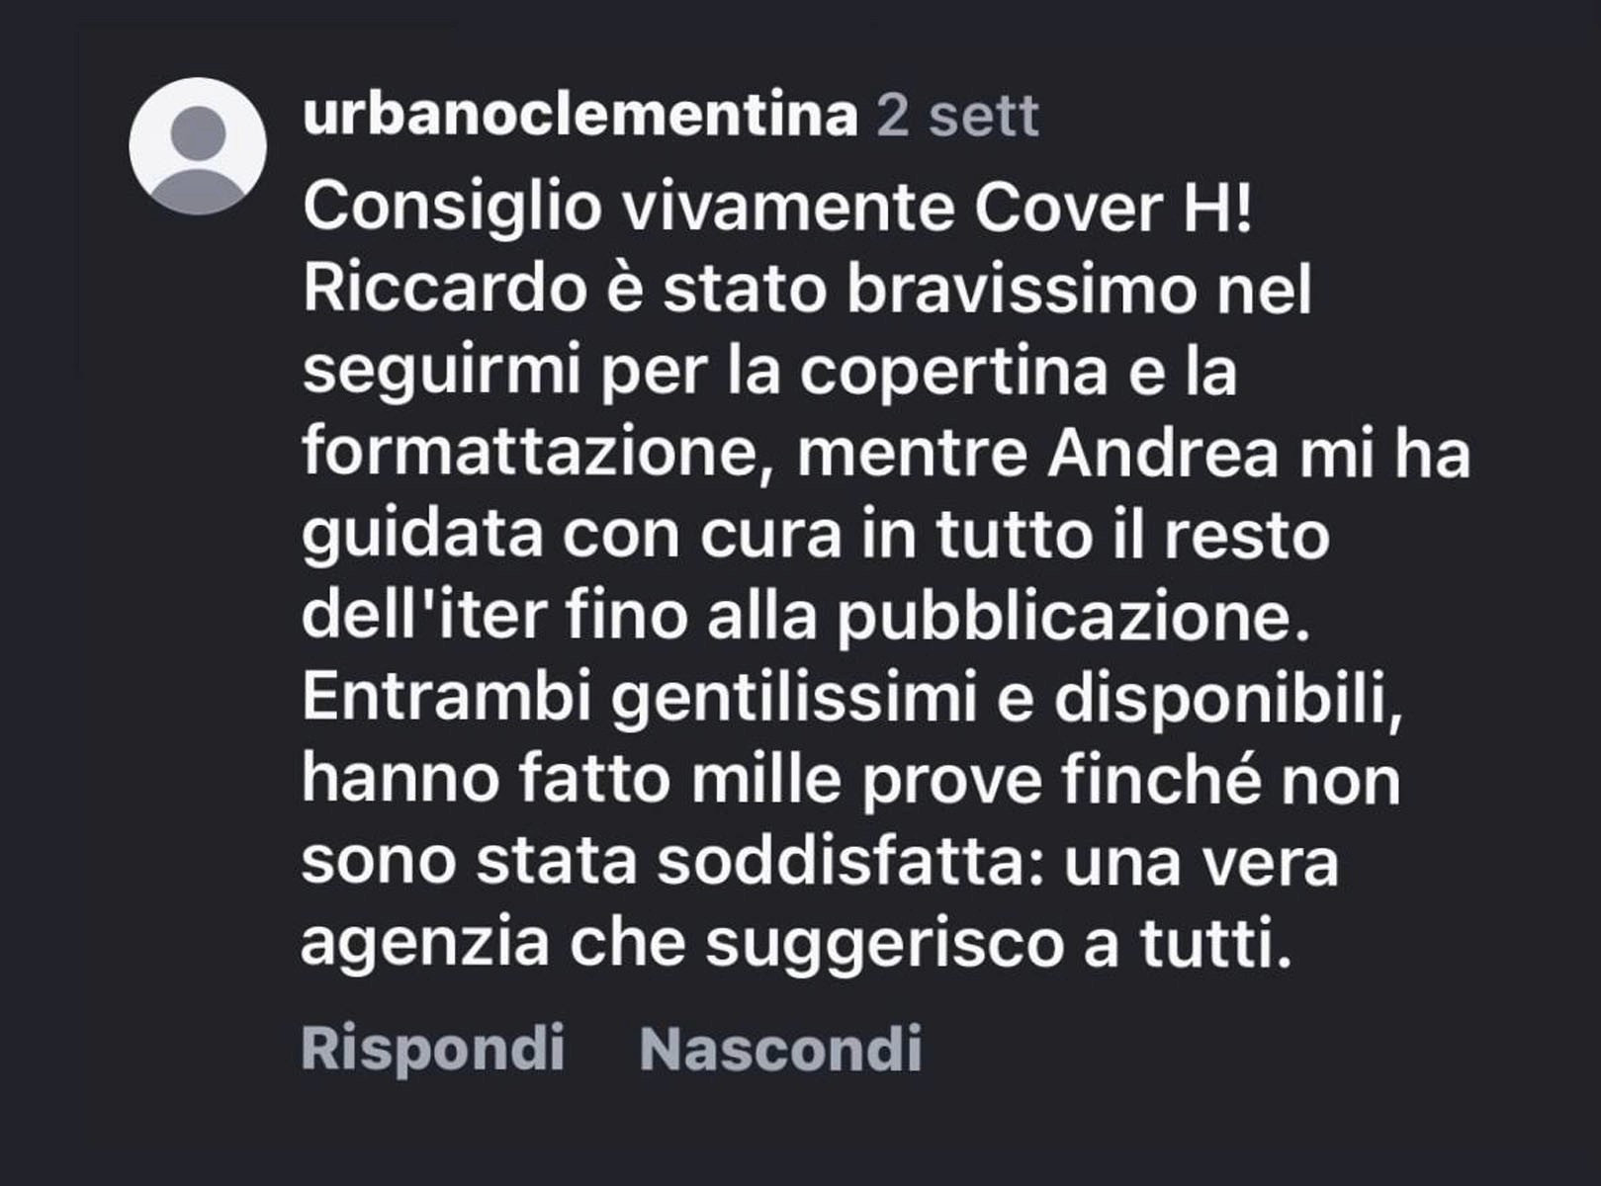Click the 'Consiglio vivamente Cover H!' line
Screen dimensions: 1601x1186
click(777, 209)
